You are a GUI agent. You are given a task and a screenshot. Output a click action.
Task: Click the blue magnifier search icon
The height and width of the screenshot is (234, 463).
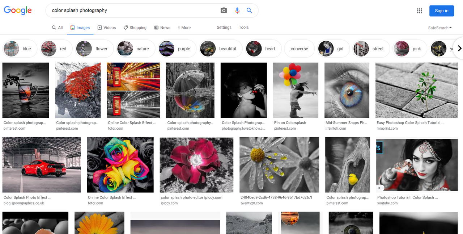click(249, 11)
